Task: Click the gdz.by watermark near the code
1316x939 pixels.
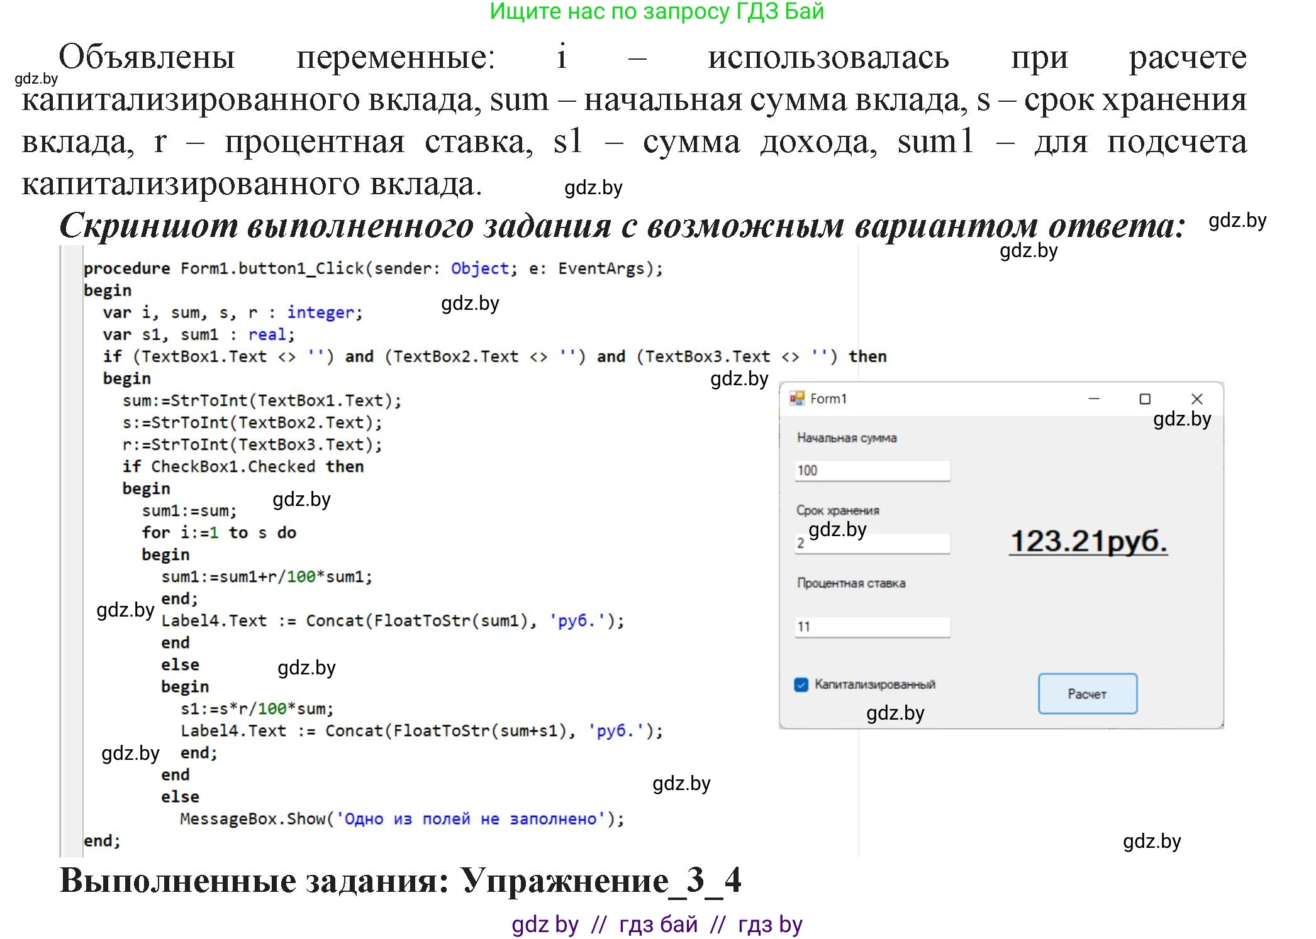Action: (469, 304)
